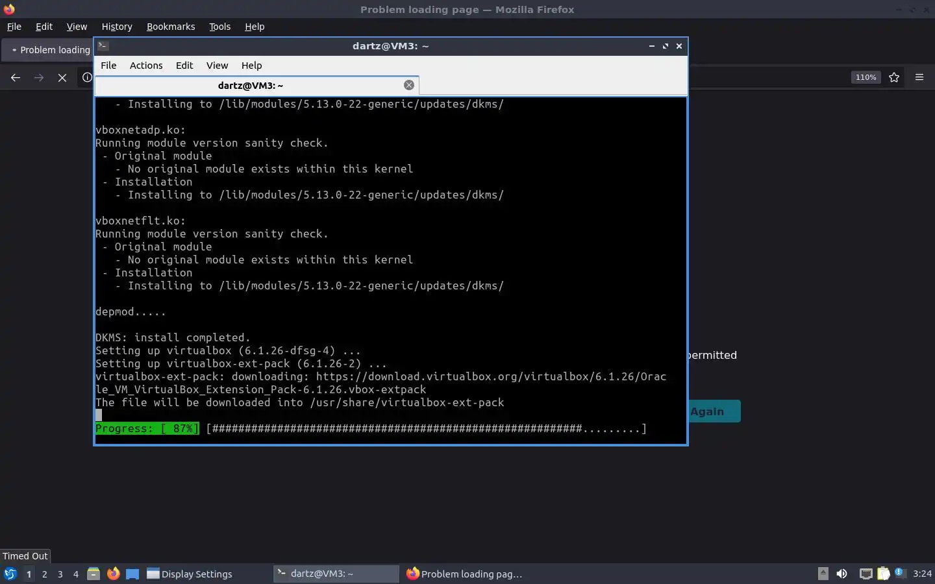
Task: Click the 'DKMS: install completed.' line
Action: pos(173,337)
